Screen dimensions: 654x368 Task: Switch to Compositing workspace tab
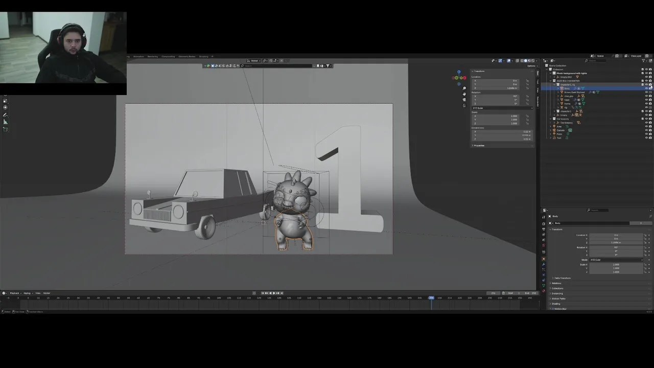pyautogui.click(x=168, y=56)
